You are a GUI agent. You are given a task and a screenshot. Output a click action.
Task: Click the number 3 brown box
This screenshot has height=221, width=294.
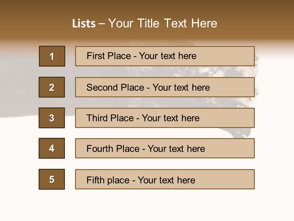tap(52, 118)
